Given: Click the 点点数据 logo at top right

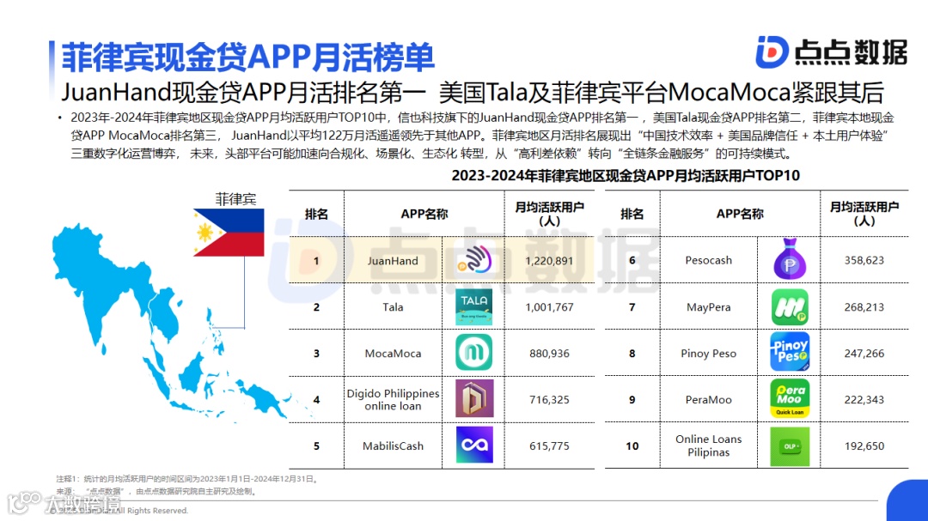Looking at the screenshot, I should (831, 52).
